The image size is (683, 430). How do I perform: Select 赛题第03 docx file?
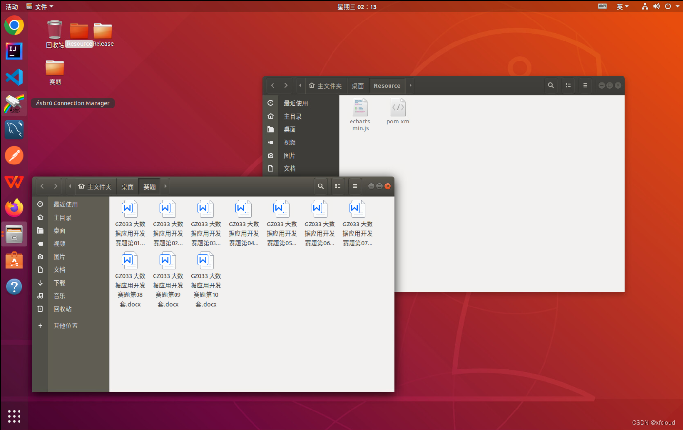click(x=206, y=223)
